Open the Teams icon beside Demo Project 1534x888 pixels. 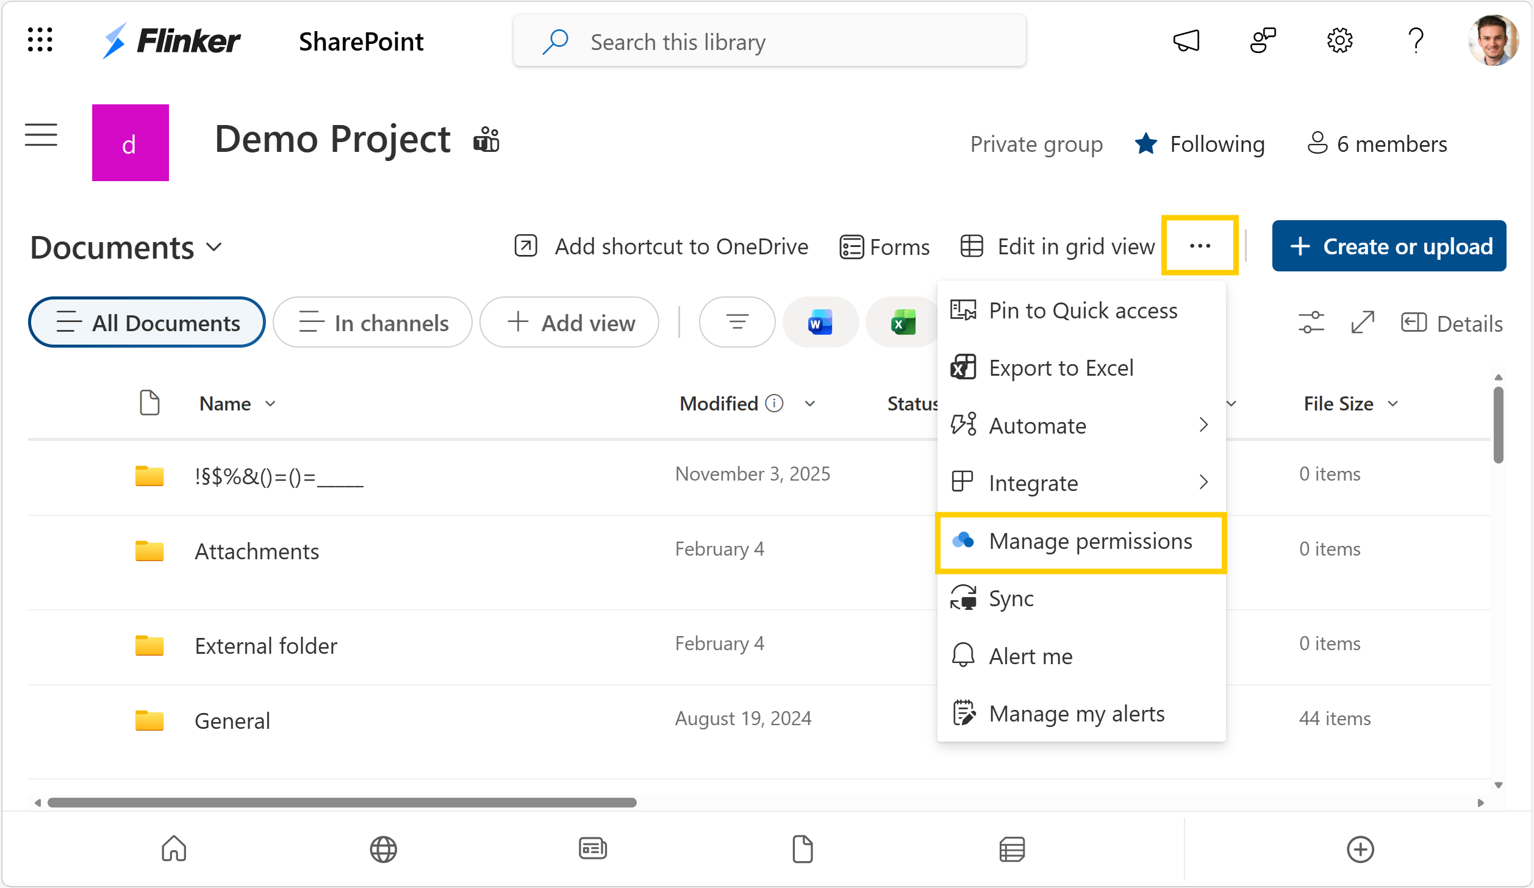point(486,139)
